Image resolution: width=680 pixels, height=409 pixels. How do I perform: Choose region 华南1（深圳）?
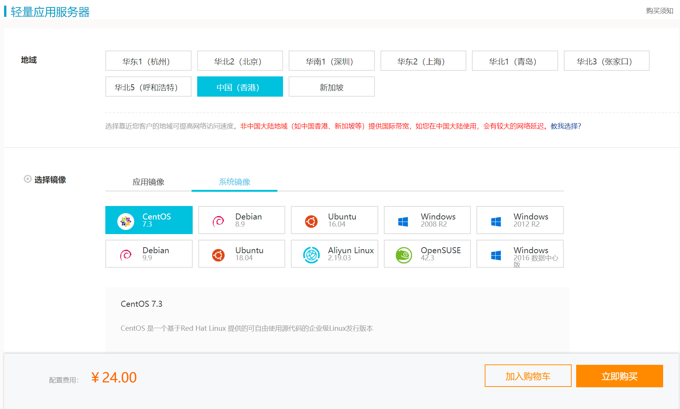tap(332, 61)
